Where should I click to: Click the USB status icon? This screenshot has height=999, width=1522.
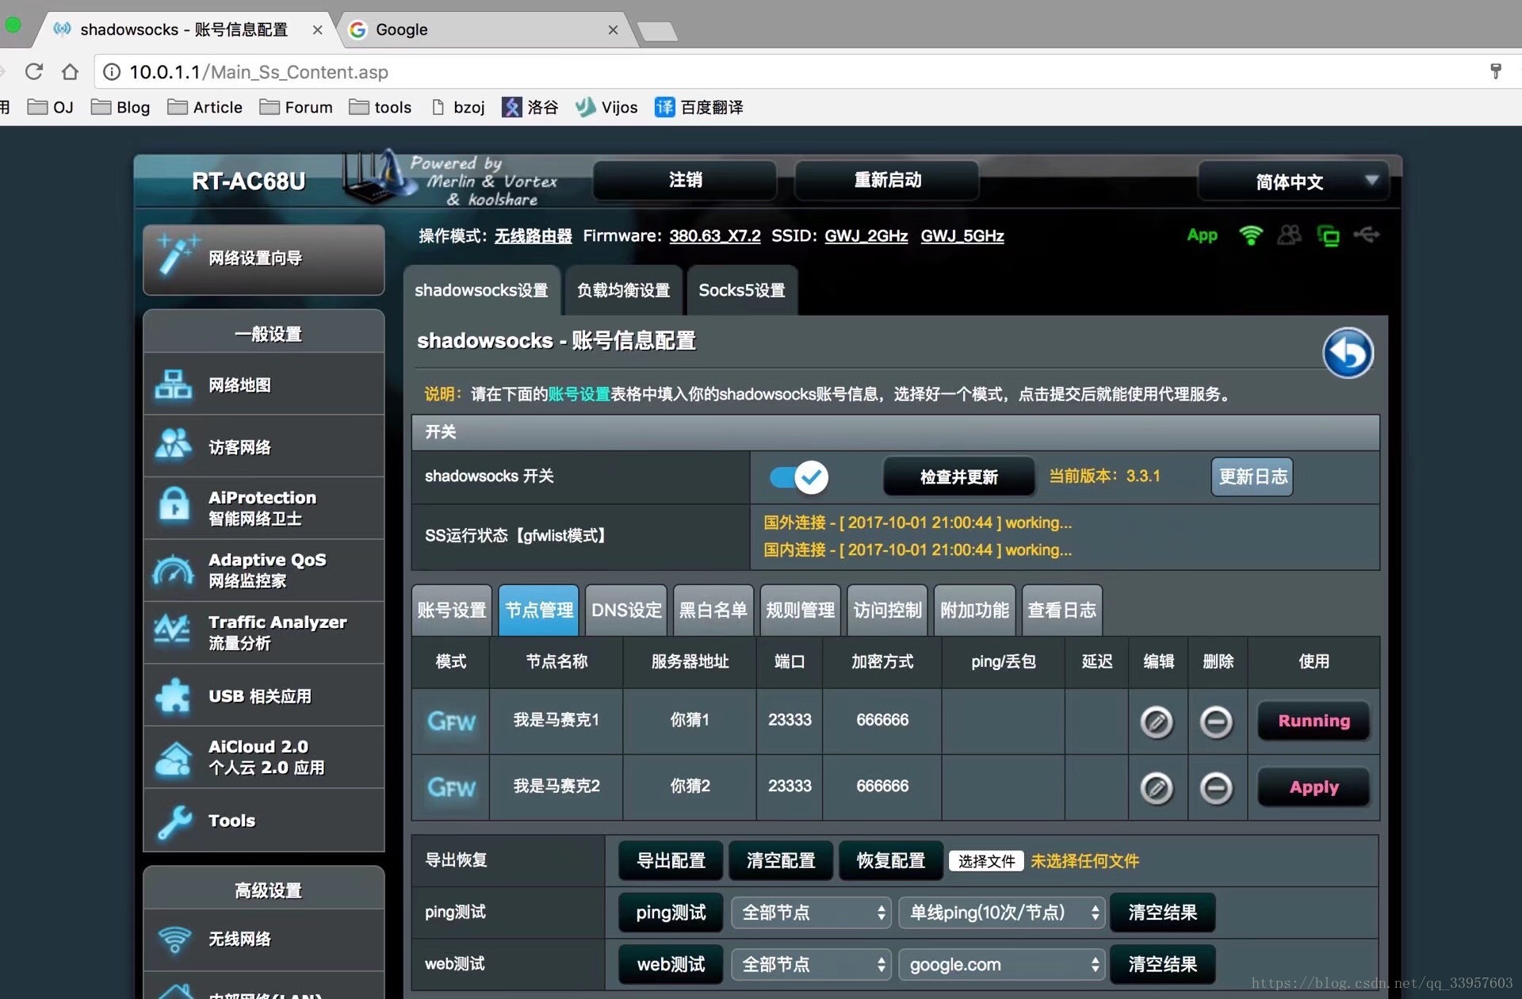tap(1367, 235)
